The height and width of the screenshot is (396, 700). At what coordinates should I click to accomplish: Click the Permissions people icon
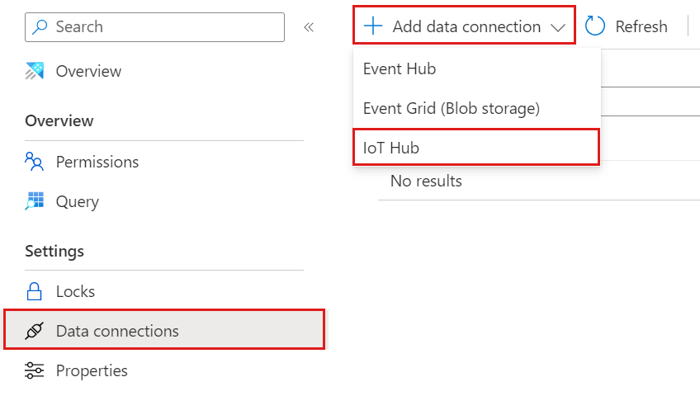pyautogui.click(x=34, y=162)
